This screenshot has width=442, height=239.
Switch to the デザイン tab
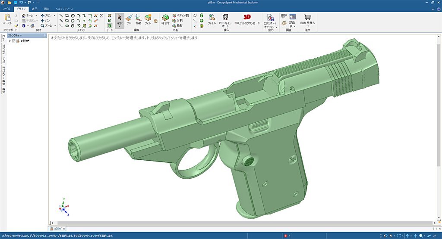21,9
